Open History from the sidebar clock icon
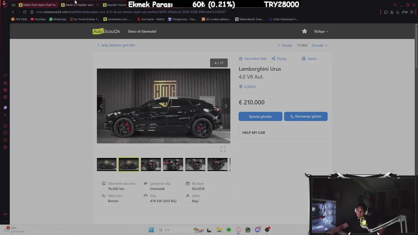 point(5,133)
